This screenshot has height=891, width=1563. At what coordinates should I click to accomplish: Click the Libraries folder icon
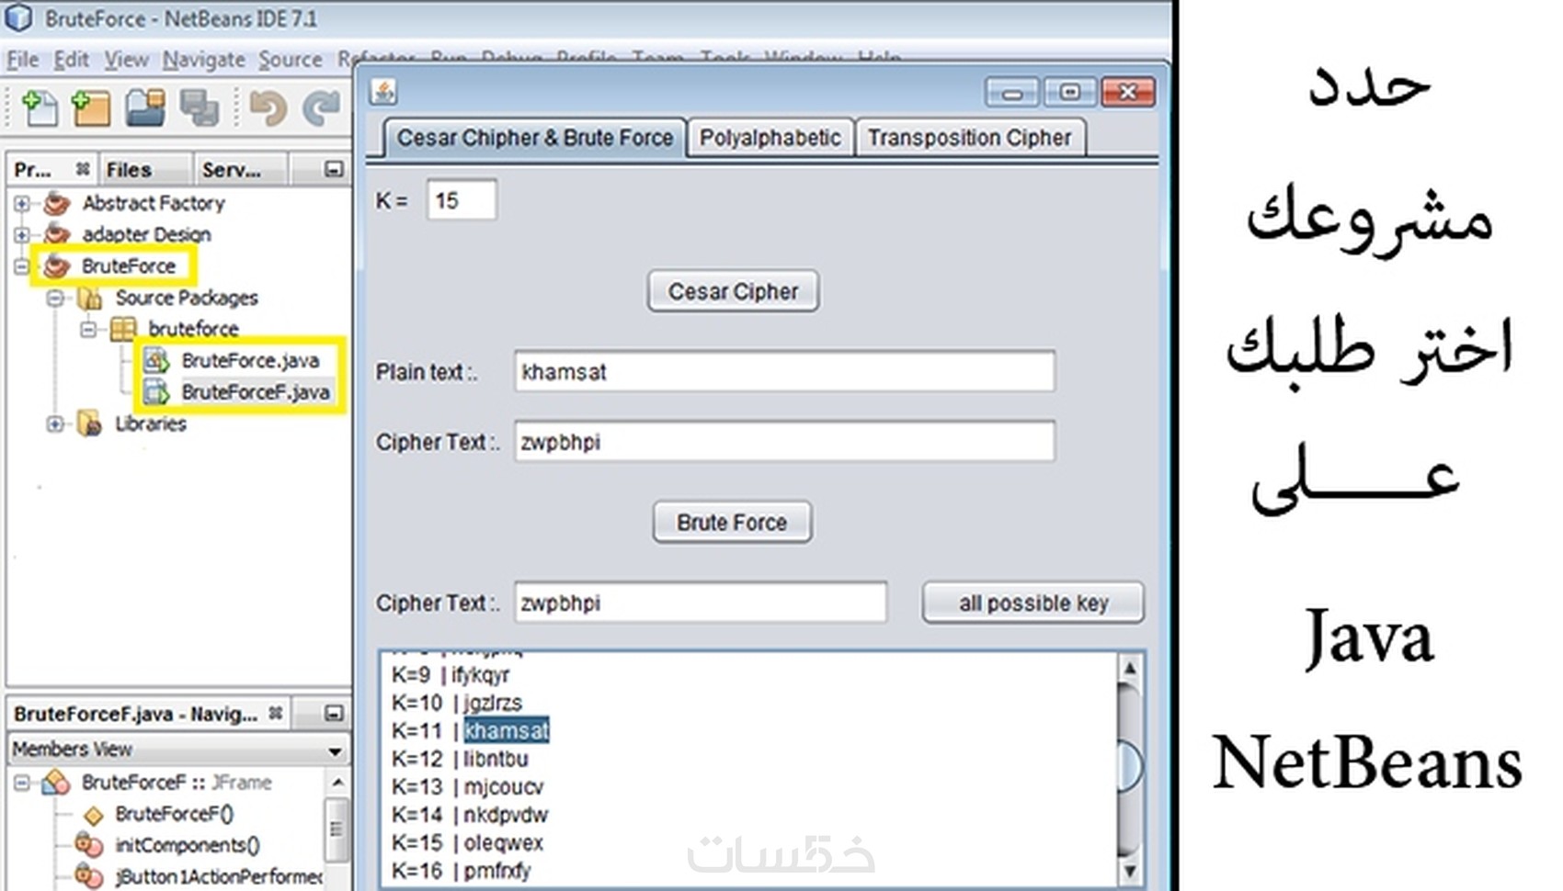(x=89, y=423)
